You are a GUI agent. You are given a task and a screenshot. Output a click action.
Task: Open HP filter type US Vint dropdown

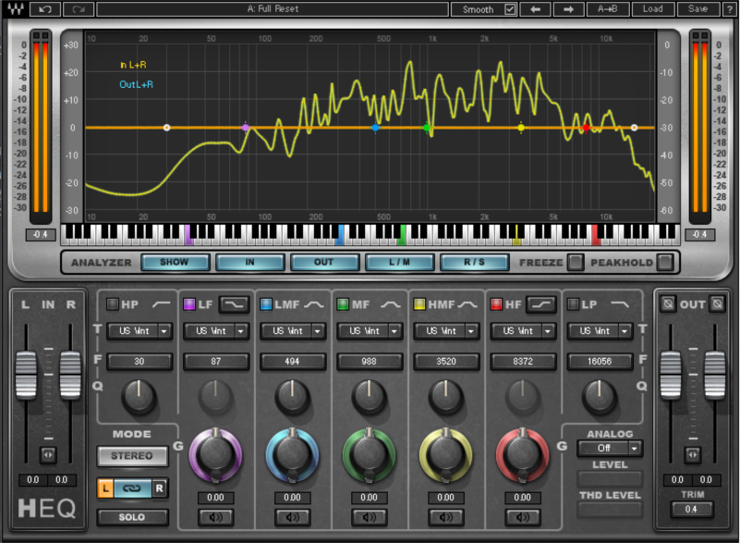tap(140, 331)
